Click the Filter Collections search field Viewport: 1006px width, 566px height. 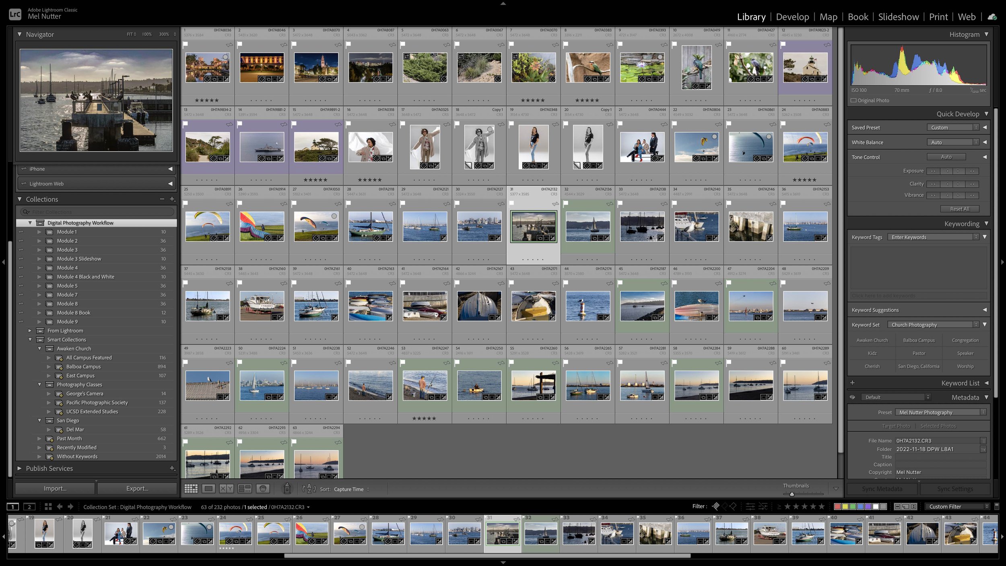point(97,212)
